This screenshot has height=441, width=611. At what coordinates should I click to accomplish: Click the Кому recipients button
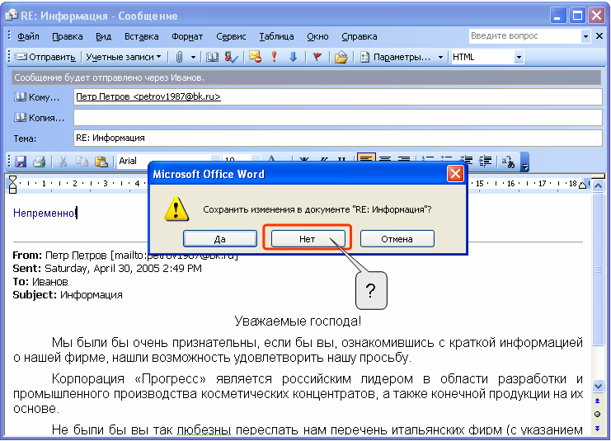37,97
